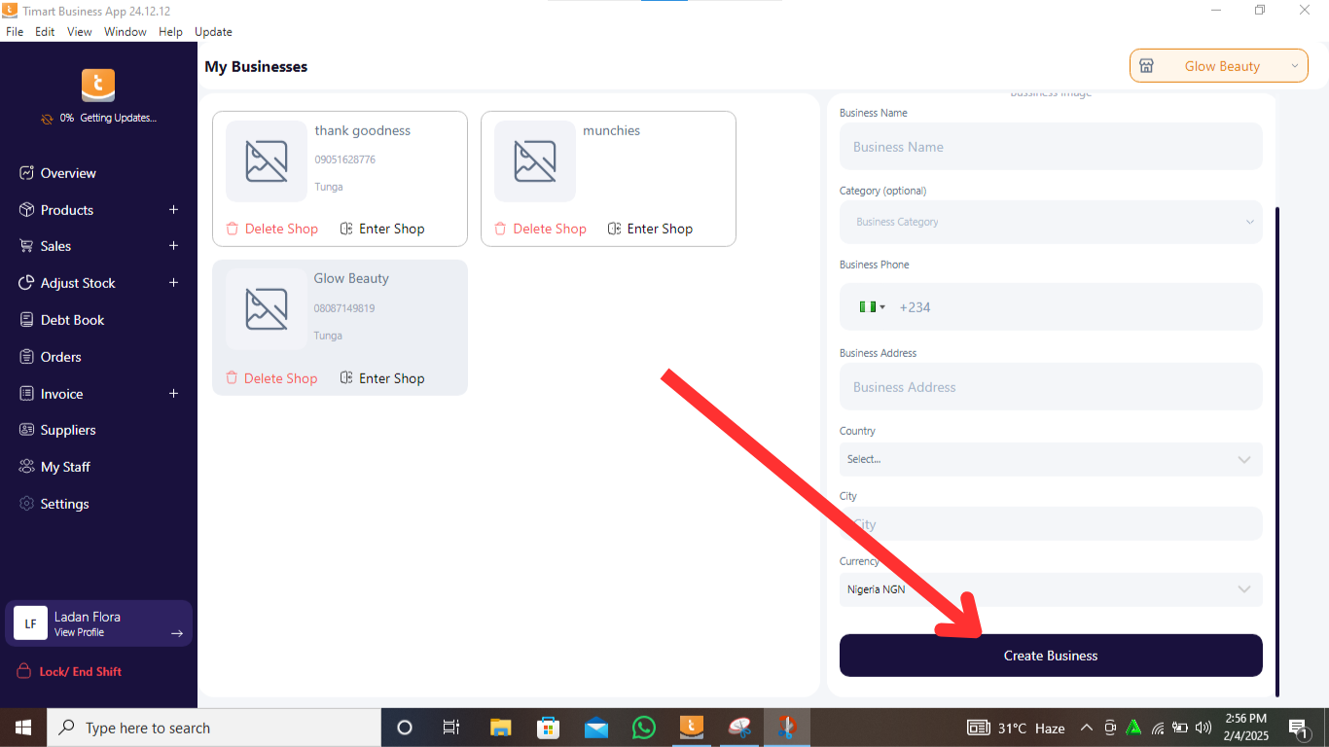Click the My Staff people icon
This screenshot has height=747, width=1329.
(x=27, y=467)
